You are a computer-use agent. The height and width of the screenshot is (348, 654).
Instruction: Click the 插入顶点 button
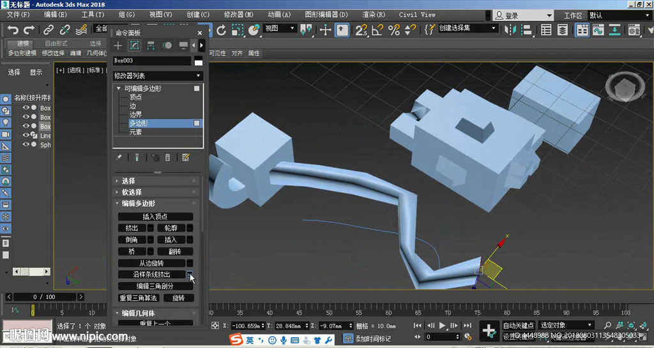coord(156,216)
